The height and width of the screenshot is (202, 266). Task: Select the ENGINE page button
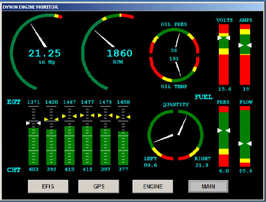153,187
